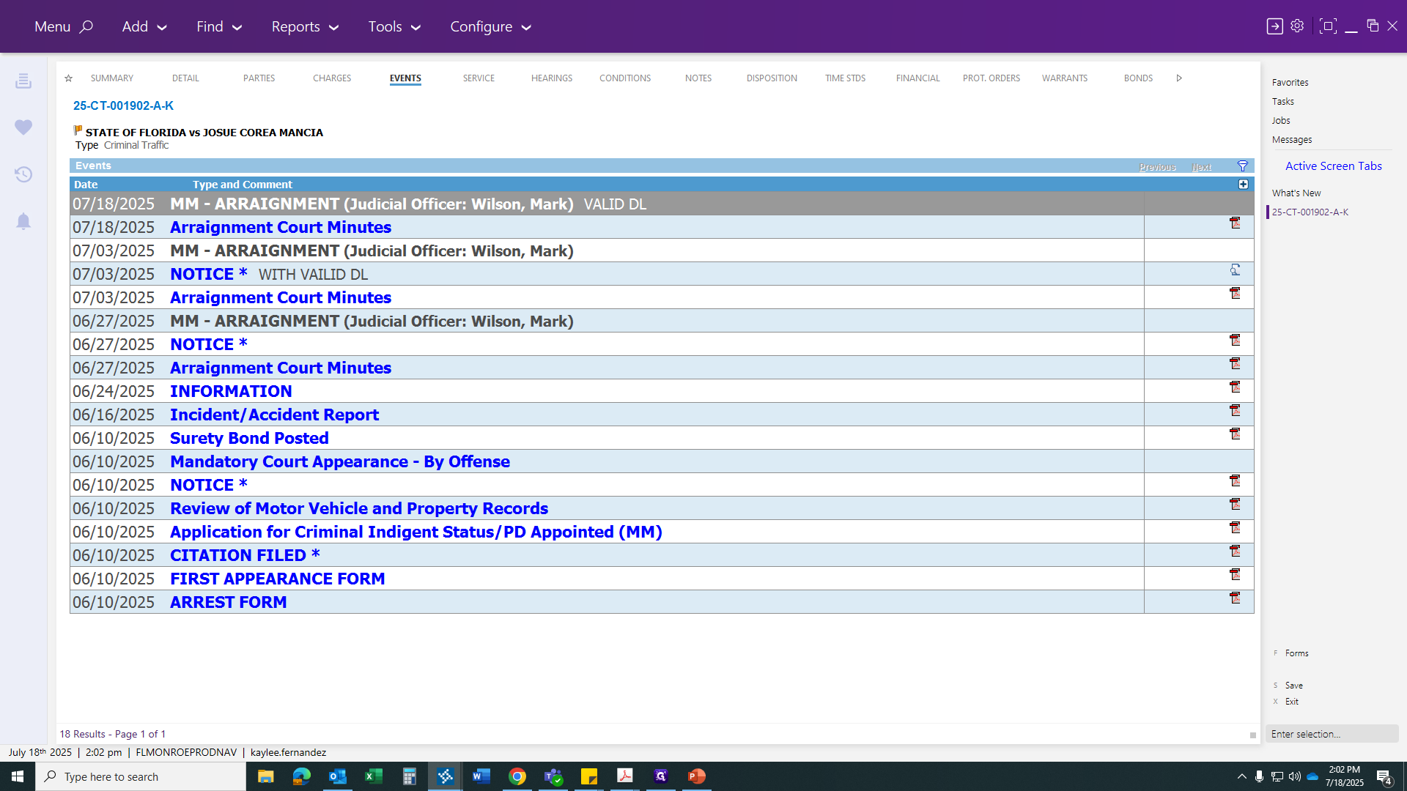The width and height of the screenshot is (1407, 791).
Task: Select active screen tab 25-CT-001902-A-K
Action: pyautogui.click(x=1310, y=212)
